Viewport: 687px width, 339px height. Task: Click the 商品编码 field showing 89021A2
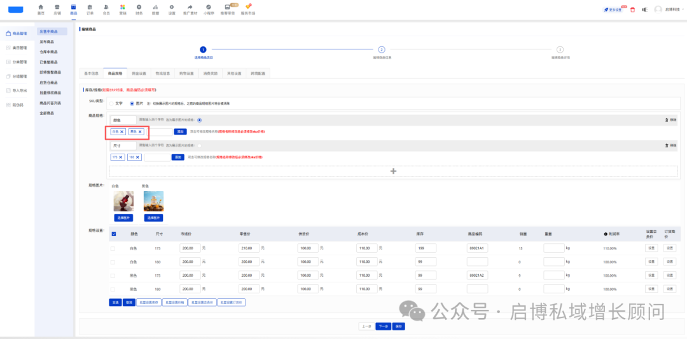tap(477, 275)
